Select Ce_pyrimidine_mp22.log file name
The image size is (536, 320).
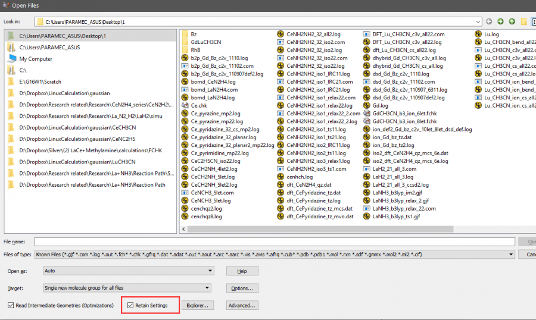tap(220, 153)
